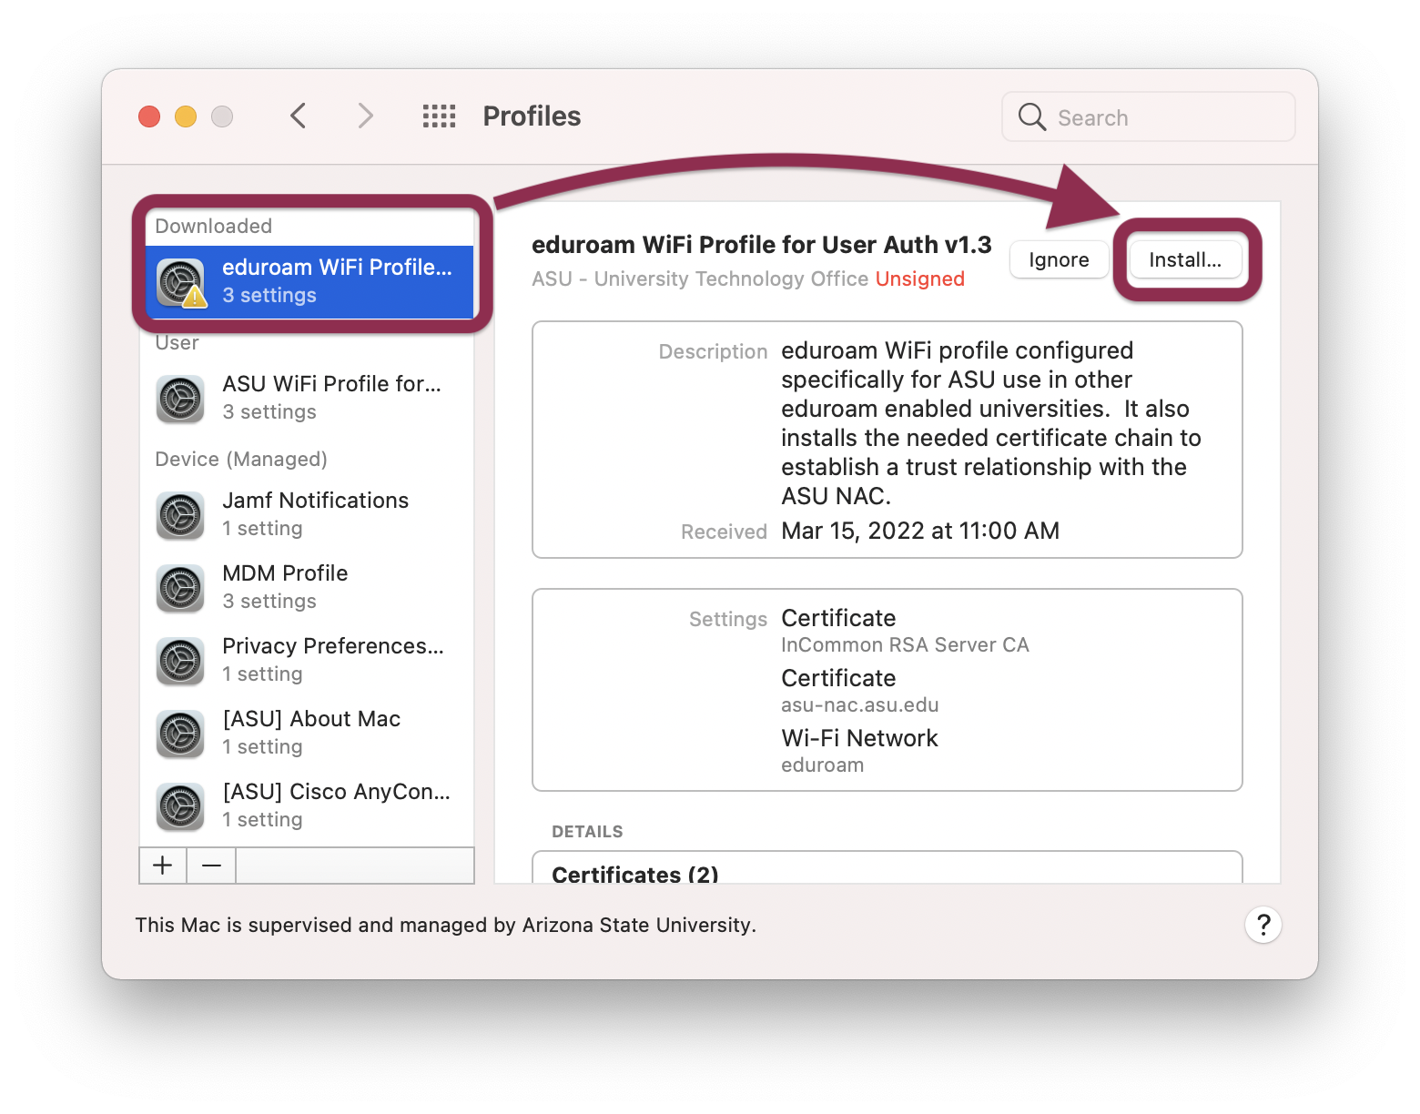Viewport: 1420px width, 1114px height.
Task: Click the Downloaded section header
Action: tap(213, 226)
